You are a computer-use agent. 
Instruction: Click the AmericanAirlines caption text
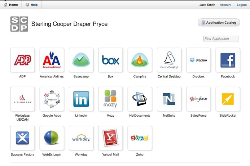tap(52, 77)
